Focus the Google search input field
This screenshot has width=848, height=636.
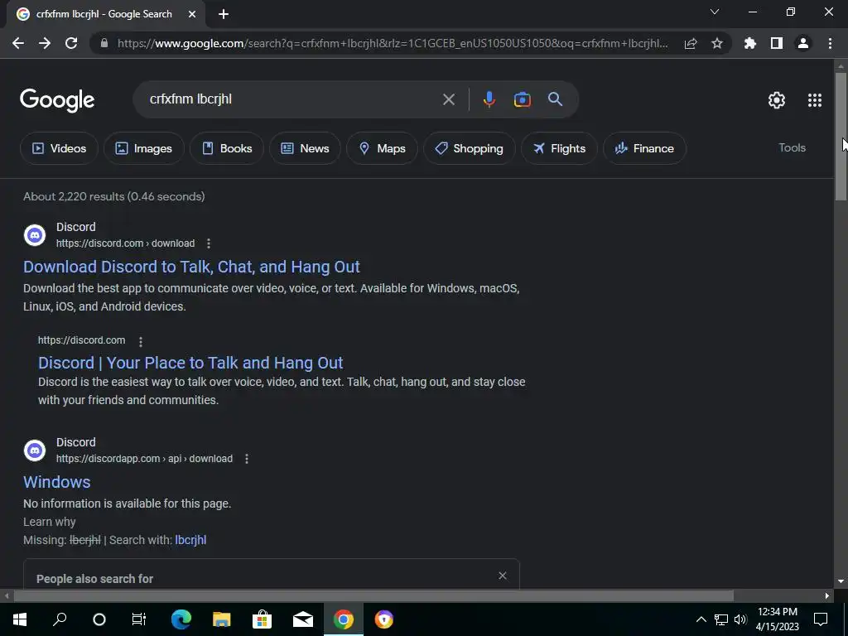click(292, 99)
